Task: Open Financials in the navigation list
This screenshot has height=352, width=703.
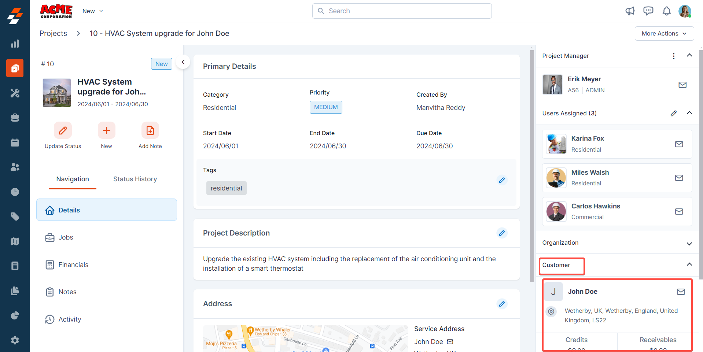Action: pyautogui.click(x=73, y=265)
